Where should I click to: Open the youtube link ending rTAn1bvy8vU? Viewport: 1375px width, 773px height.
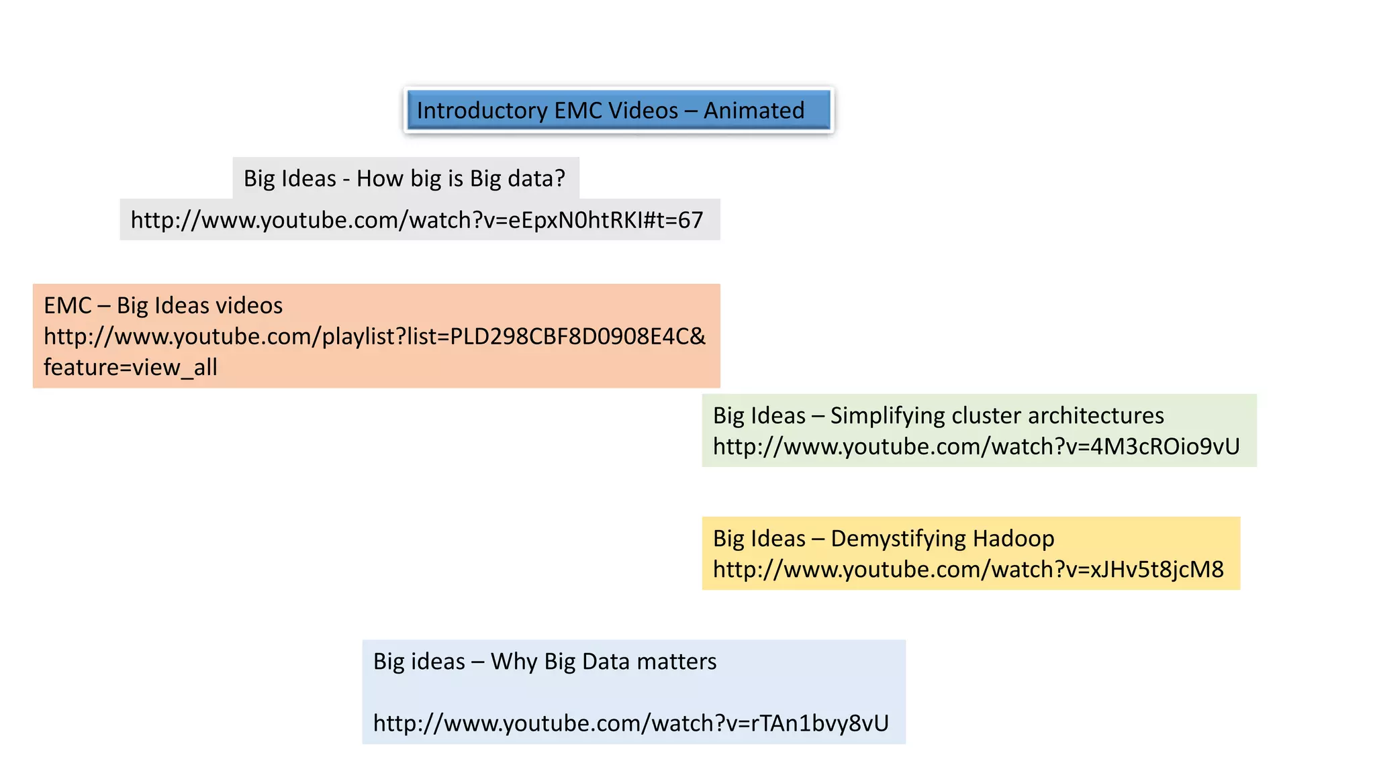click(631, 723)
